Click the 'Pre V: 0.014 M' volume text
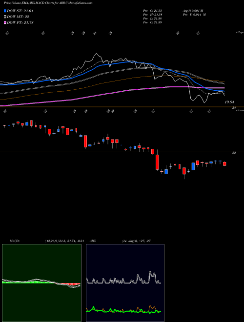Screen dimensions: 244x322 coord(194,15)
